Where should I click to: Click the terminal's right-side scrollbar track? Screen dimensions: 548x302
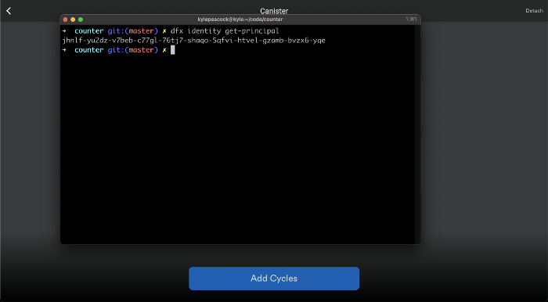[417, 134]
